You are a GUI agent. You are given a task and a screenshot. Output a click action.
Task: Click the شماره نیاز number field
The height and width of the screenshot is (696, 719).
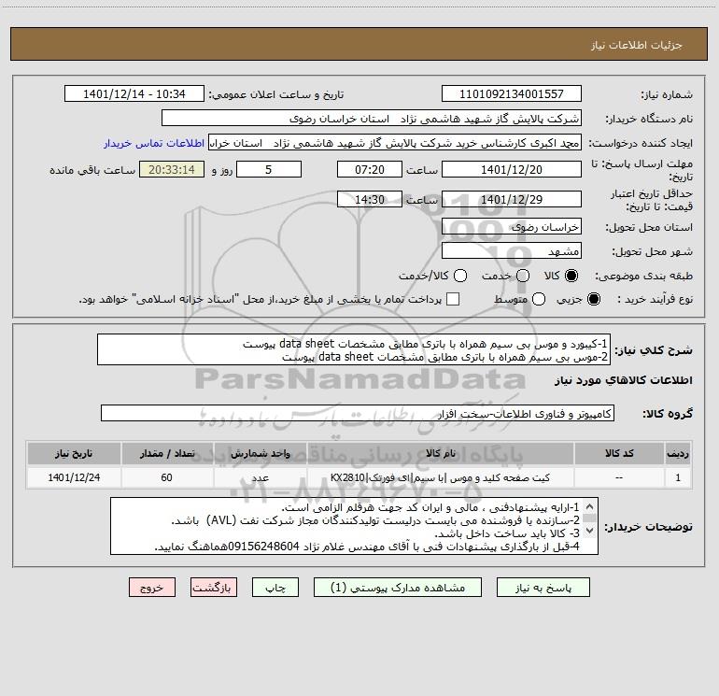(510, 94)
